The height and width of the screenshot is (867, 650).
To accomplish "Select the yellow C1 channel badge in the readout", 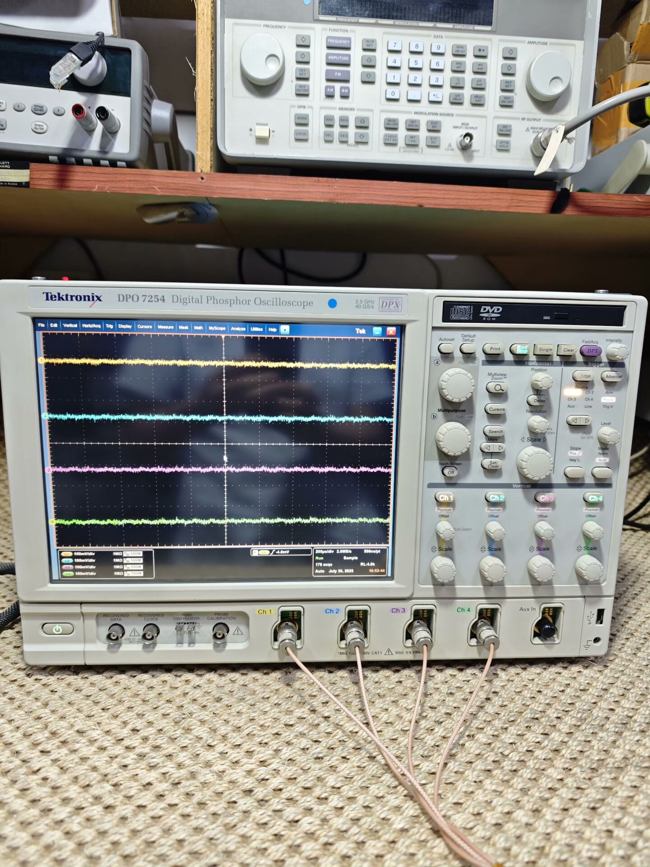I will [x=67, y=554].
